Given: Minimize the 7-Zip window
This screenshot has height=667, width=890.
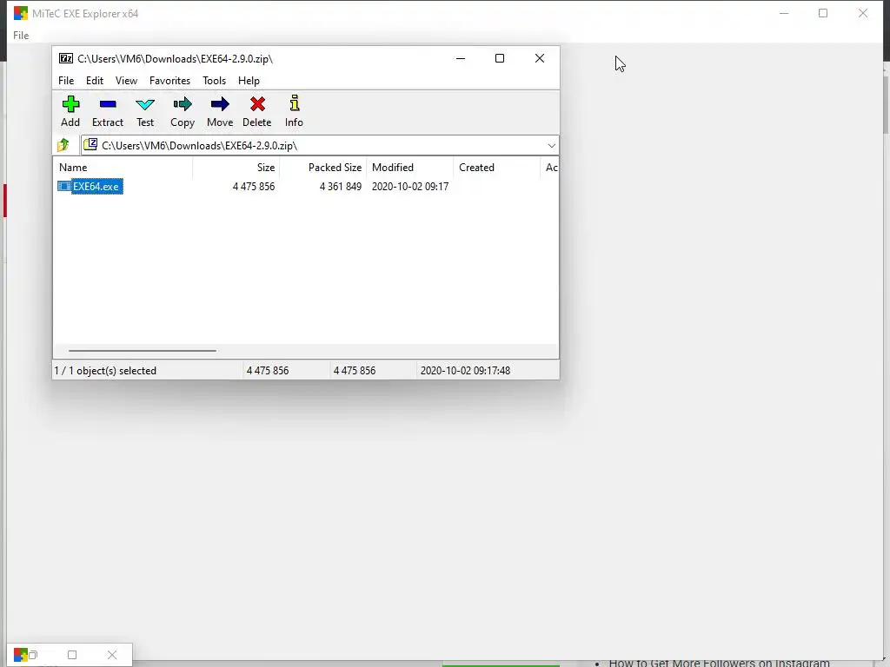Looking at the screenshot, I should tap(461, 58).
